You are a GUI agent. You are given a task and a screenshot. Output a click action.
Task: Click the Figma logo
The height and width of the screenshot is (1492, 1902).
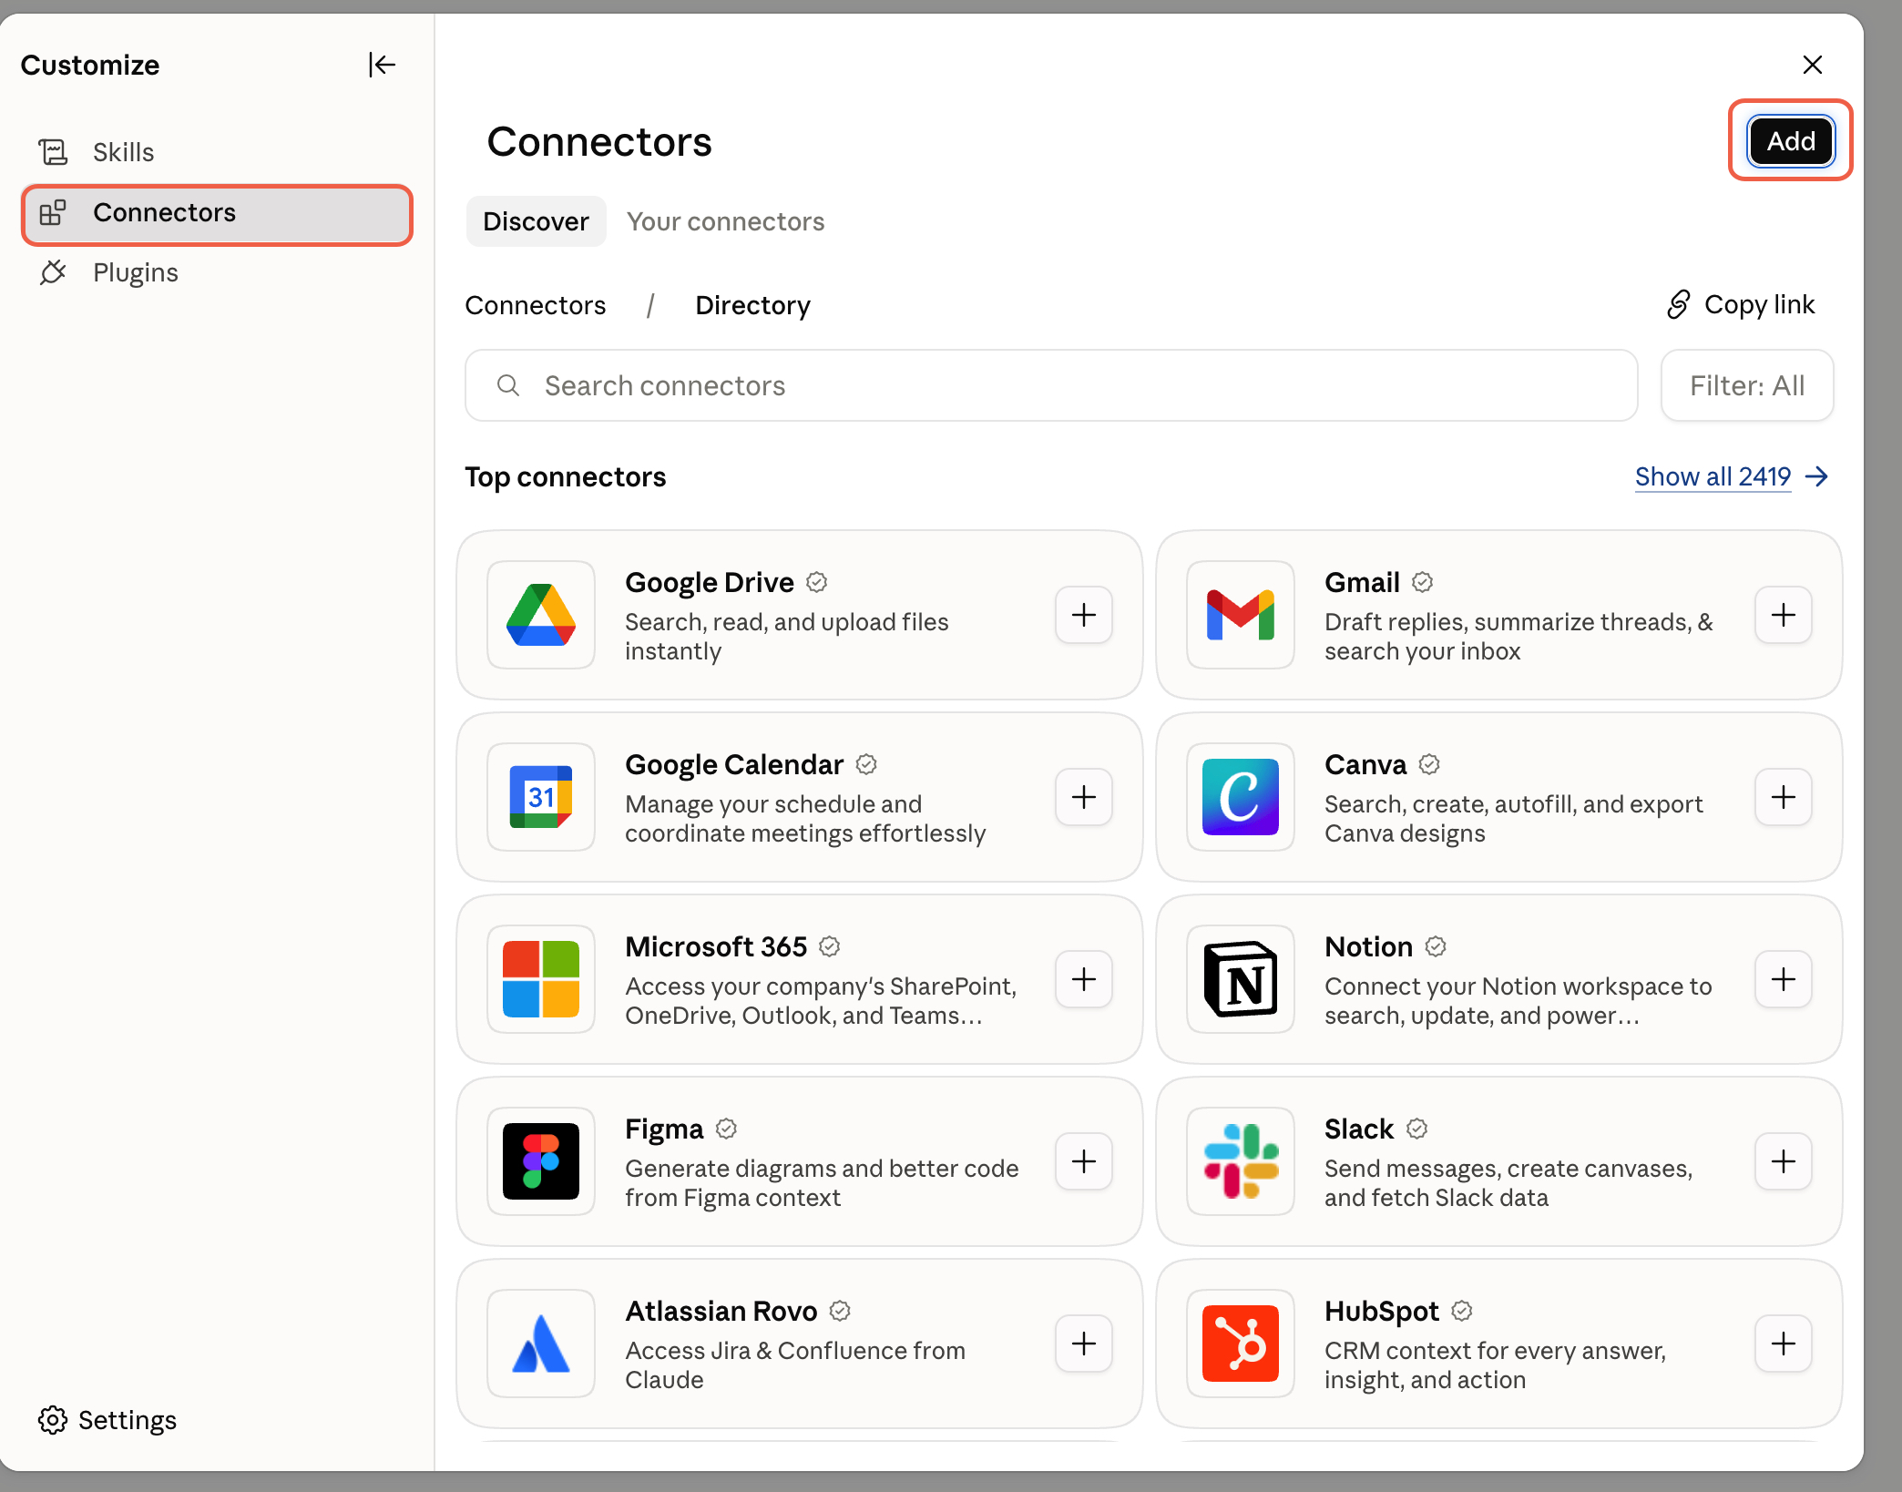tap(541, 1161)
